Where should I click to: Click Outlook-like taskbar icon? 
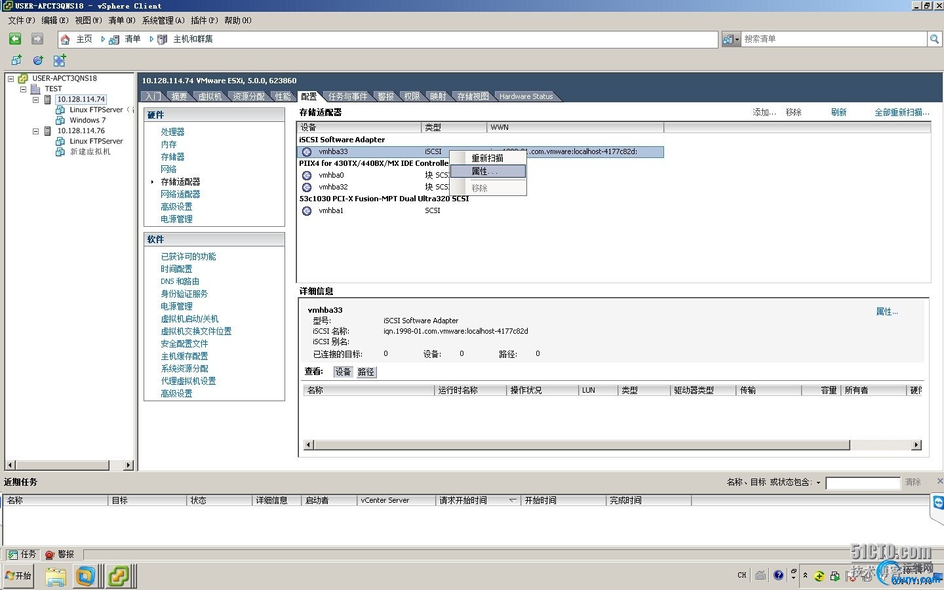[x=86, y=576]
